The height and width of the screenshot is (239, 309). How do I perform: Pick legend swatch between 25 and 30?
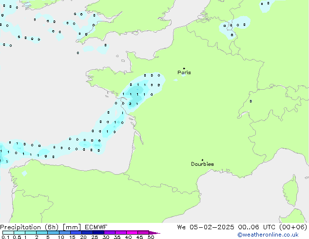coord(98,233)
